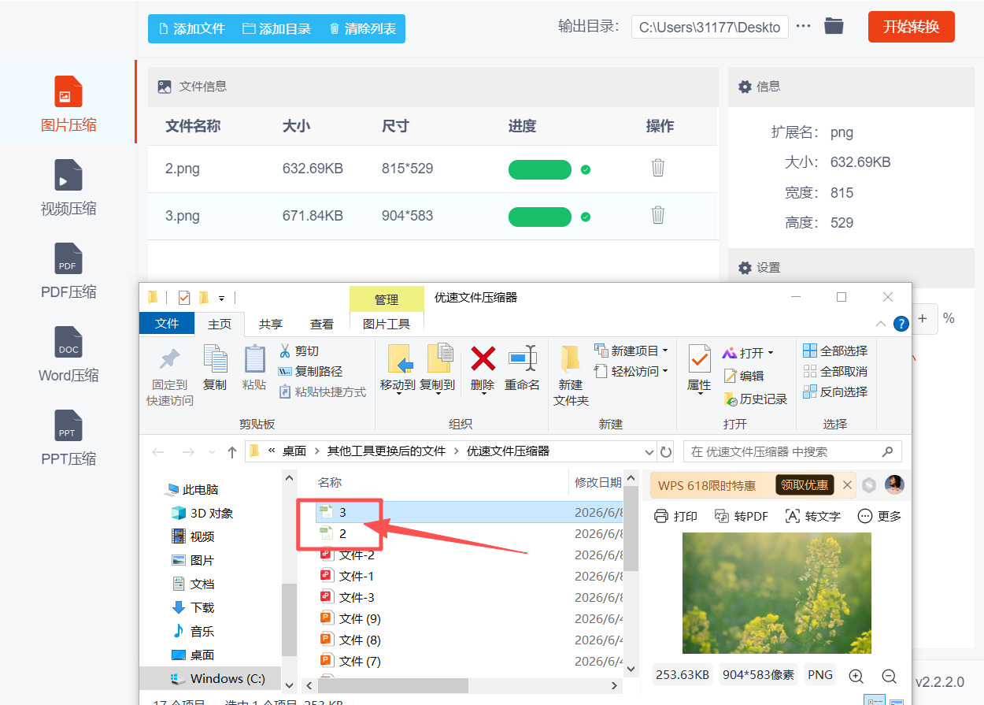Create 新建文件夹 from ribbon

(571, 375)
